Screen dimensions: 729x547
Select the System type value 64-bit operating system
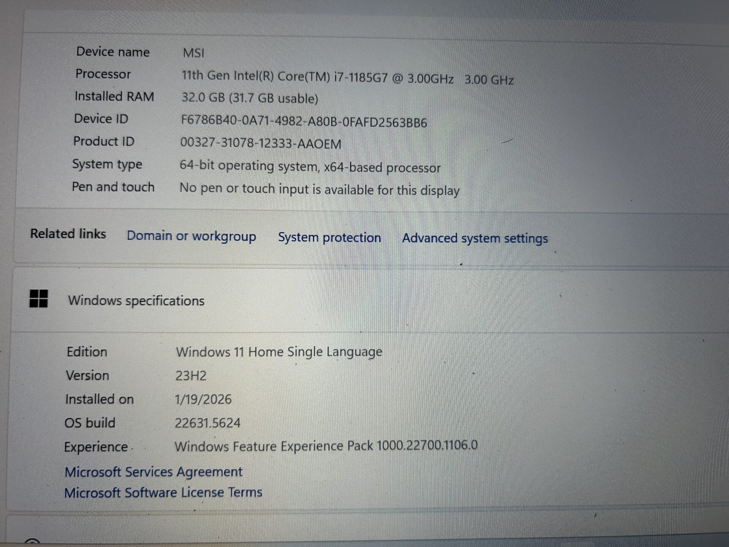point(249,166)
